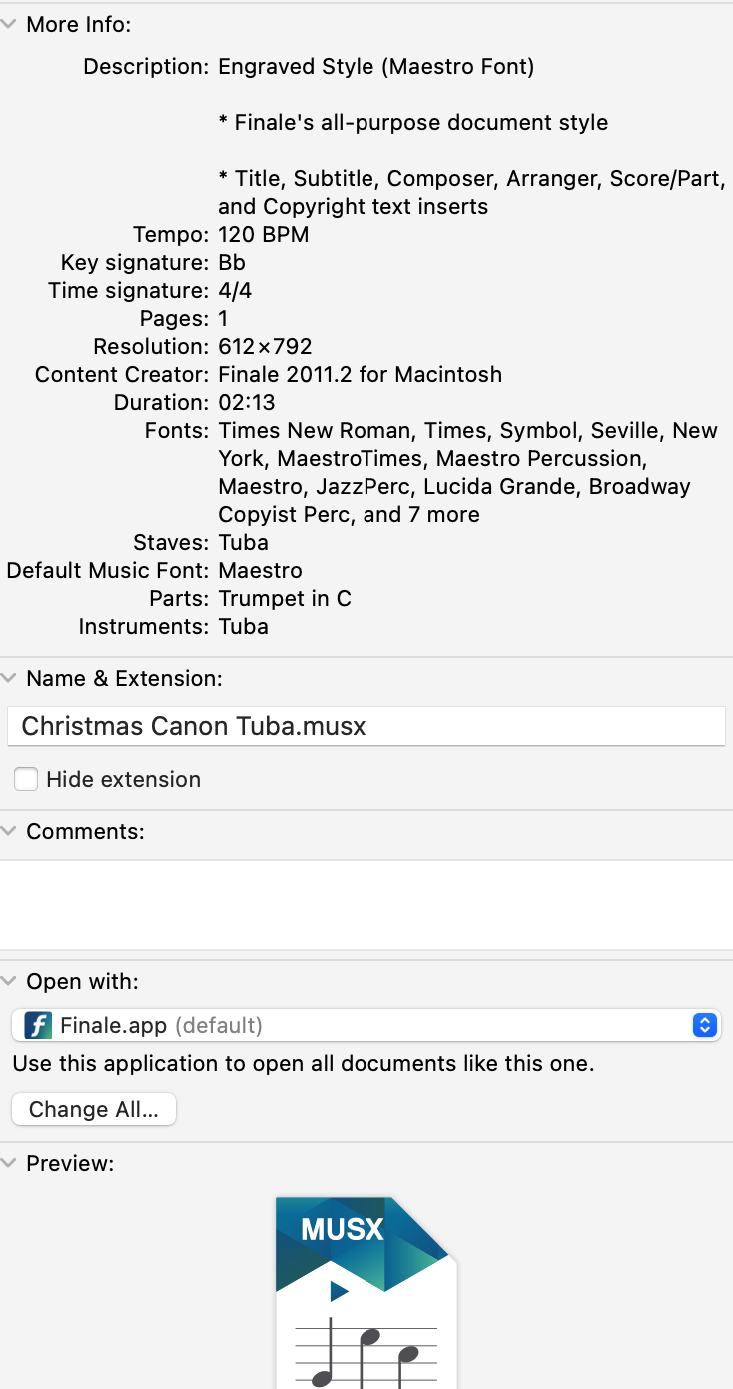This screenshot has height=1389, width=733.
Task: Click the Christmas Canon Tuba.musx name field
Action: 366,726
